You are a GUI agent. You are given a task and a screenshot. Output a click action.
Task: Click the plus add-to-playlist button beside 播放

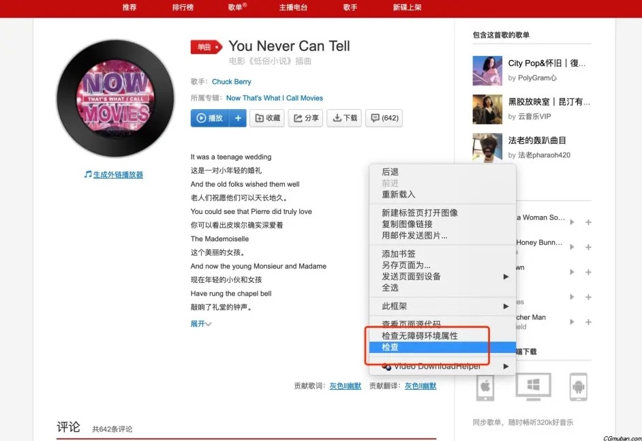238,118
